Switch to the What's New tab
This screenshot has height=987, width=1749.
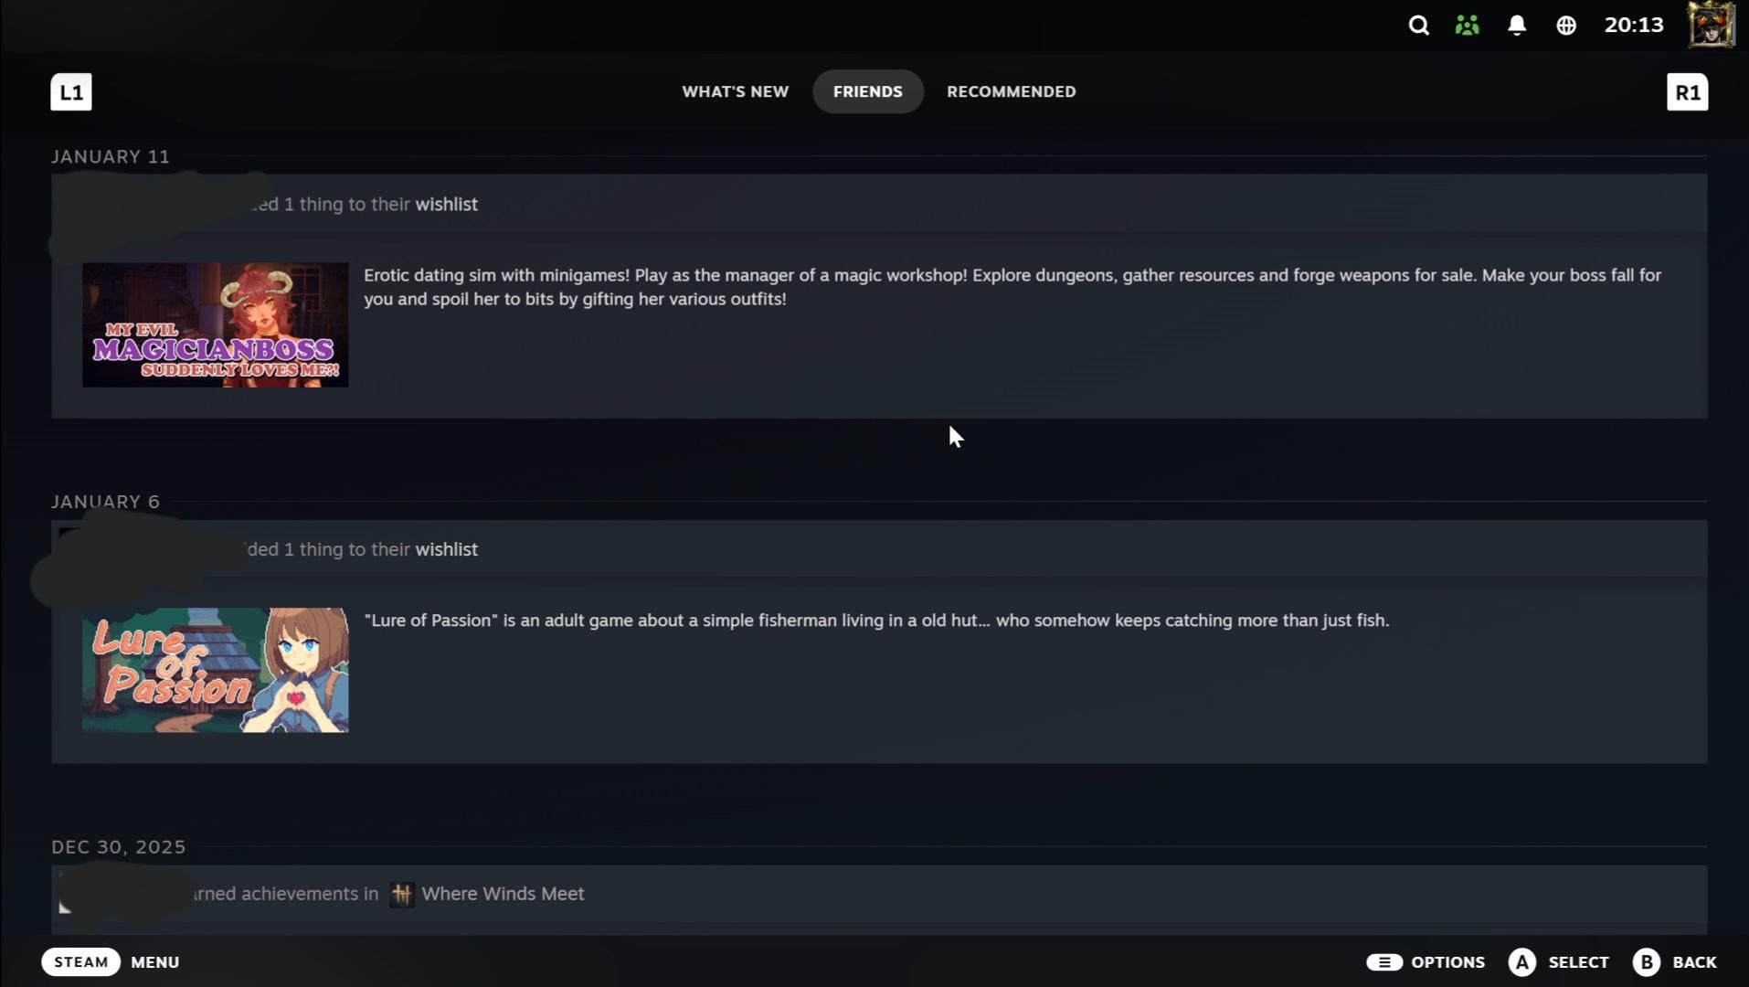tap(735, 91)
